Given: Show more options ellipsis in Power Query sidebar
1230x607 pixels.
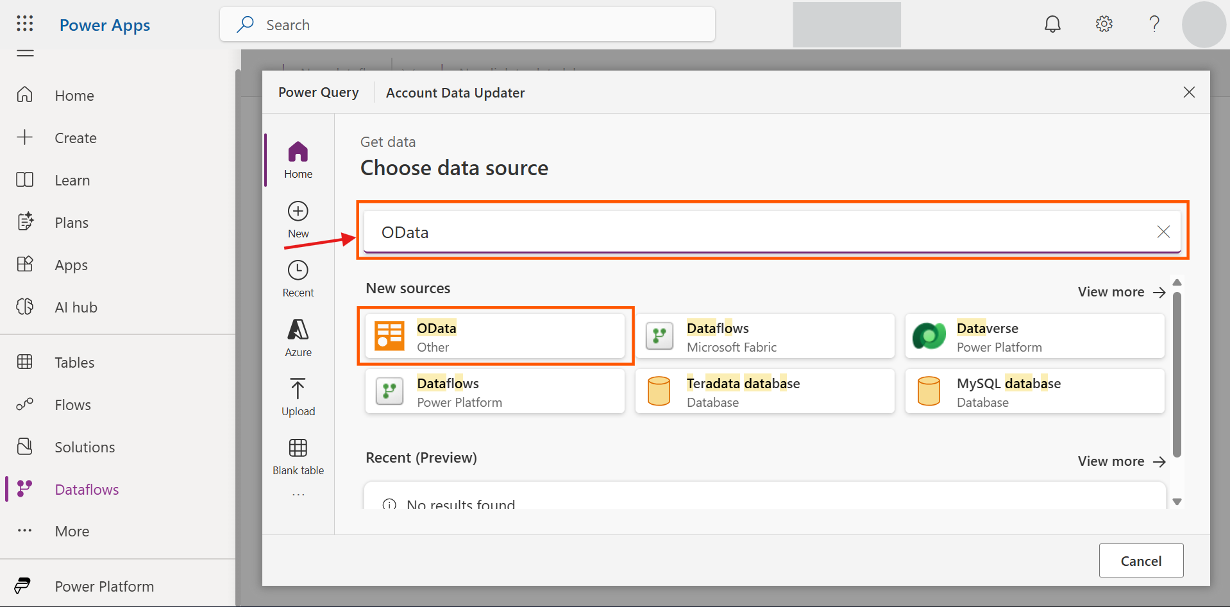Looking at the screenshot, I should pos(298,495).
